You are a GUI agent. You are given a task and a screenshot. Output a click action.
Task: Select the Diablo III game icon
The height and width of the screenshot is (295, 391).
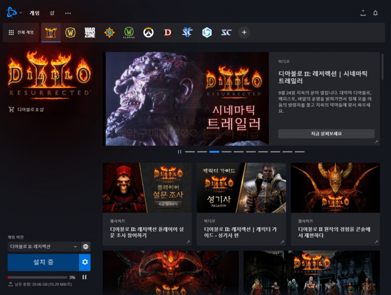point(168,32)
